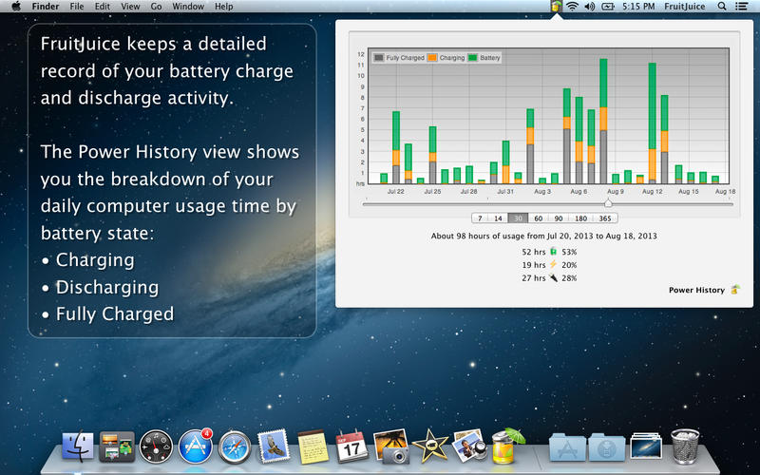The image size is (760, 475).
Task: Open the View menu
Action: point(130,7)
